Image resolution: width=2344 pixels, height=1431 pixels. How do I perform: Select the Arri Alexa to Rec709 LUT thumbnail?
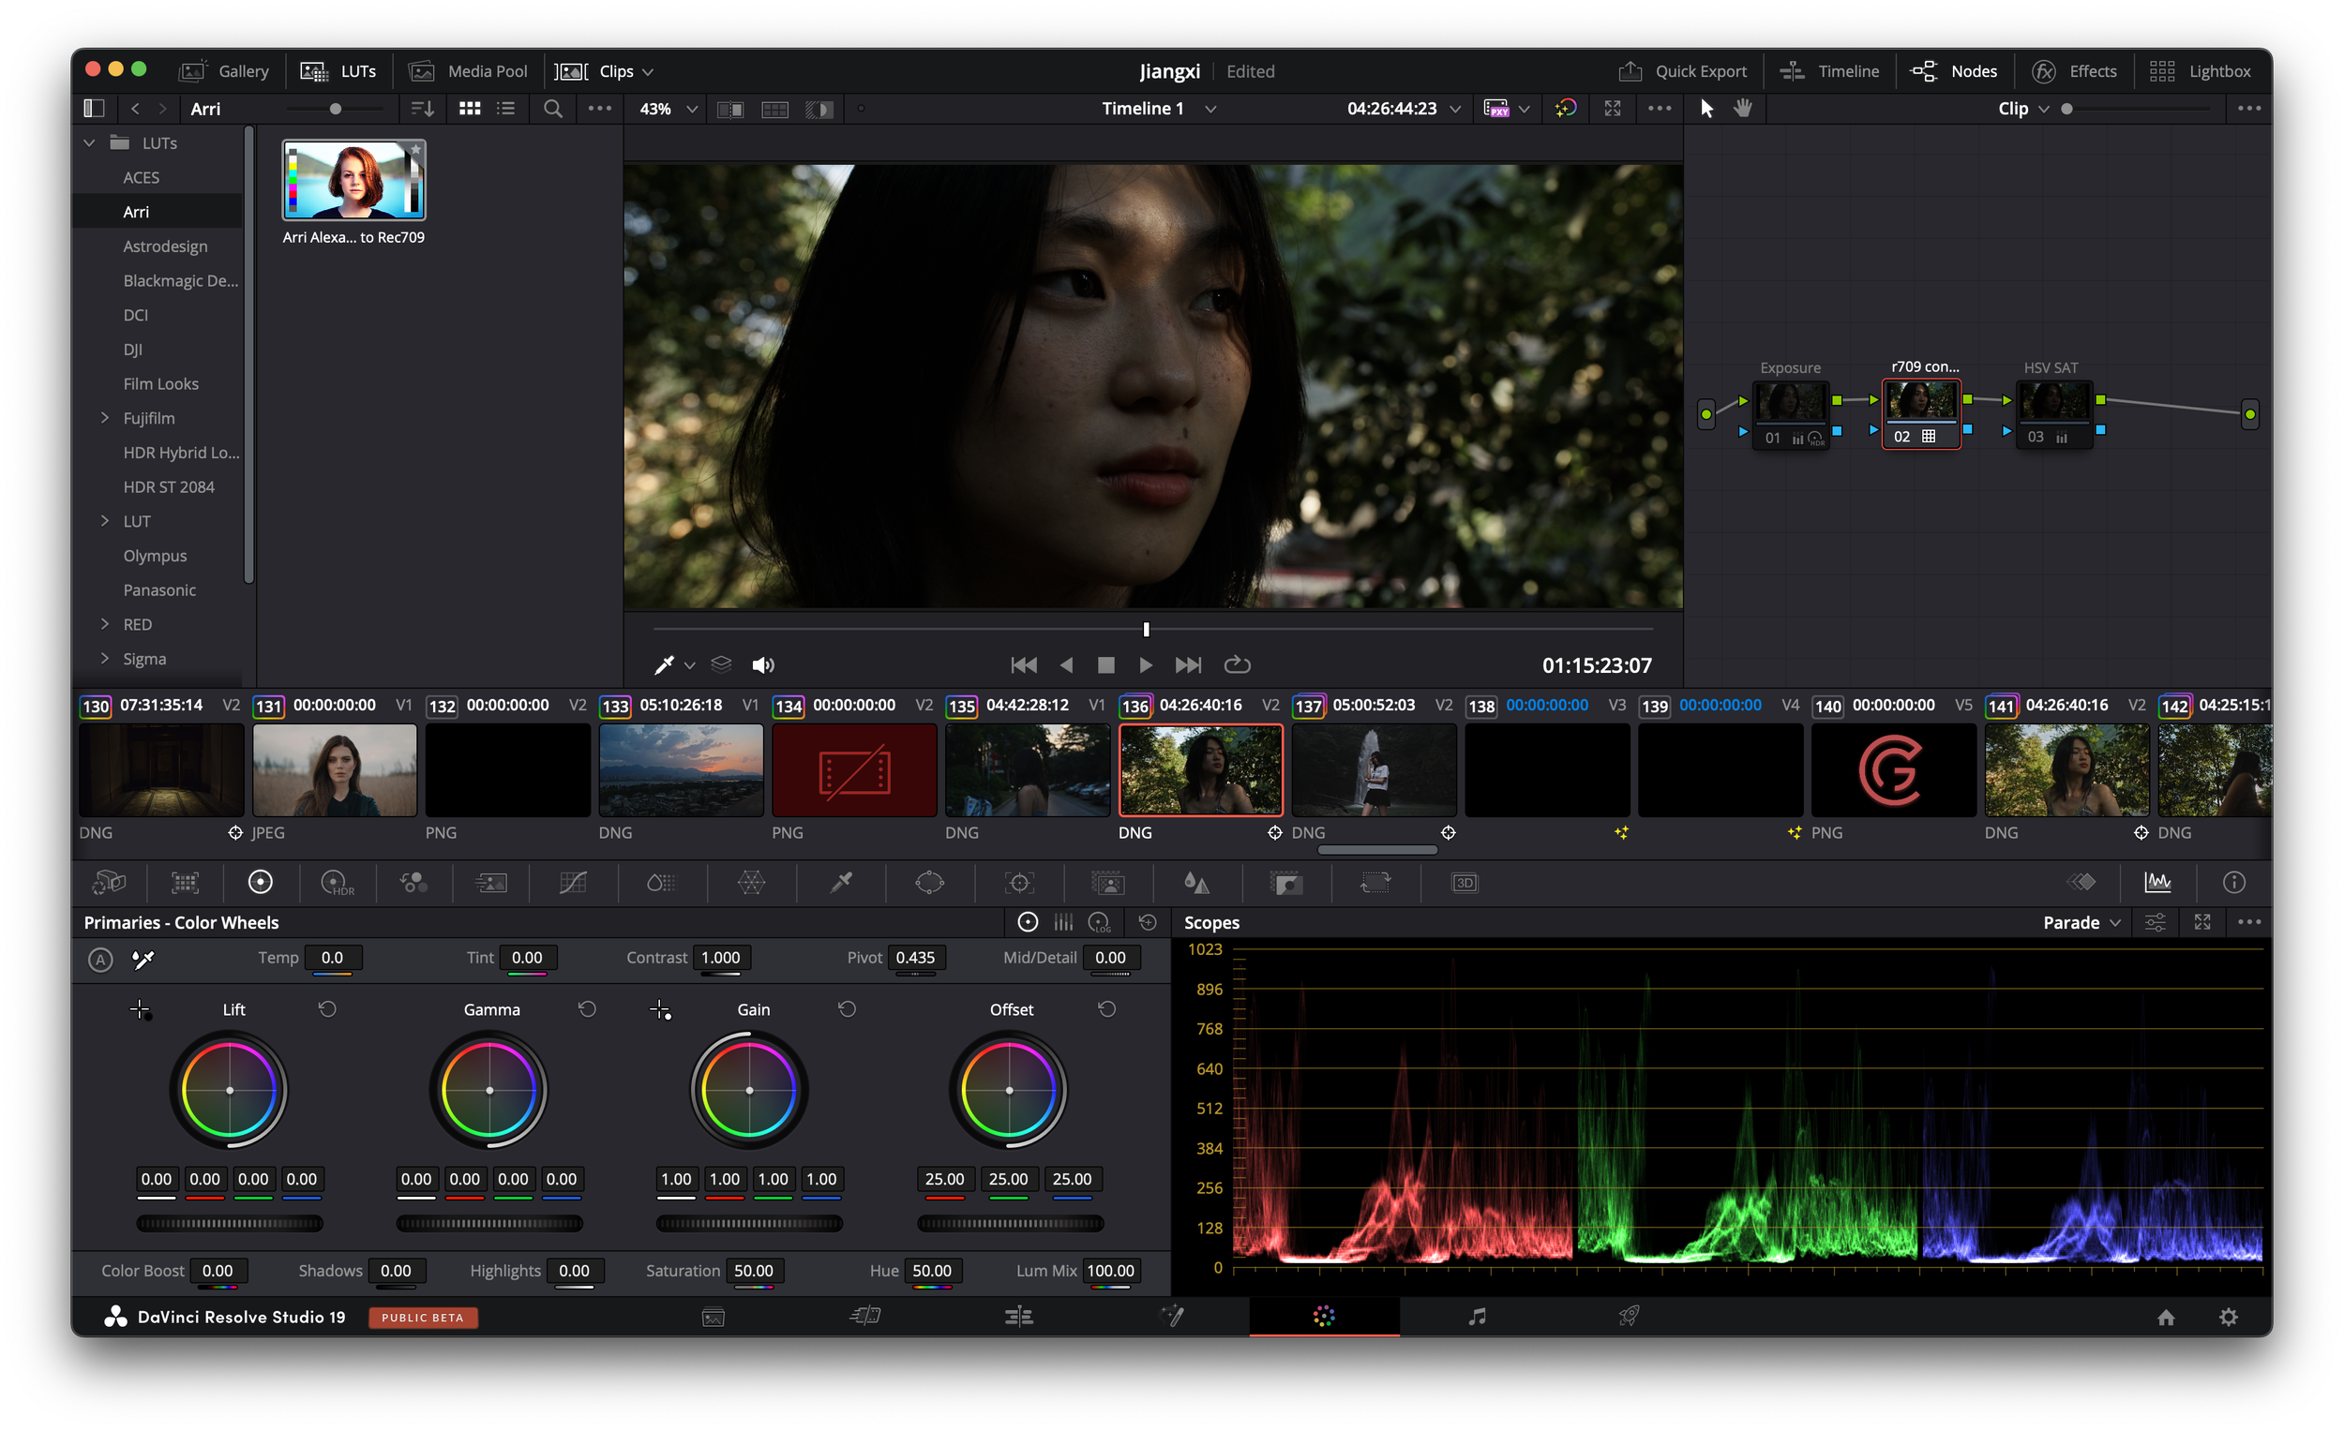tap(353, 180)
